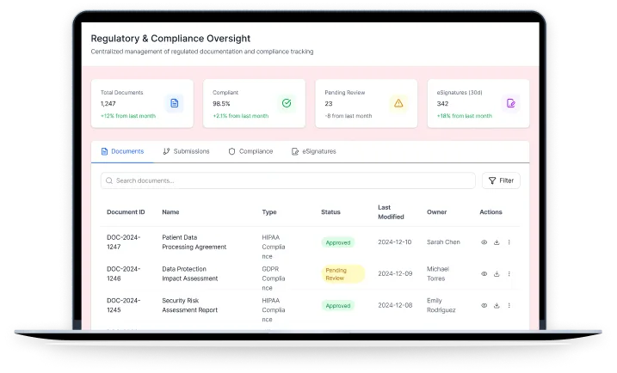Viewport: 617px width, 373px height.
Task: View DOC-2024-1247 with the eye icon
Action: (x=484, y=242)
